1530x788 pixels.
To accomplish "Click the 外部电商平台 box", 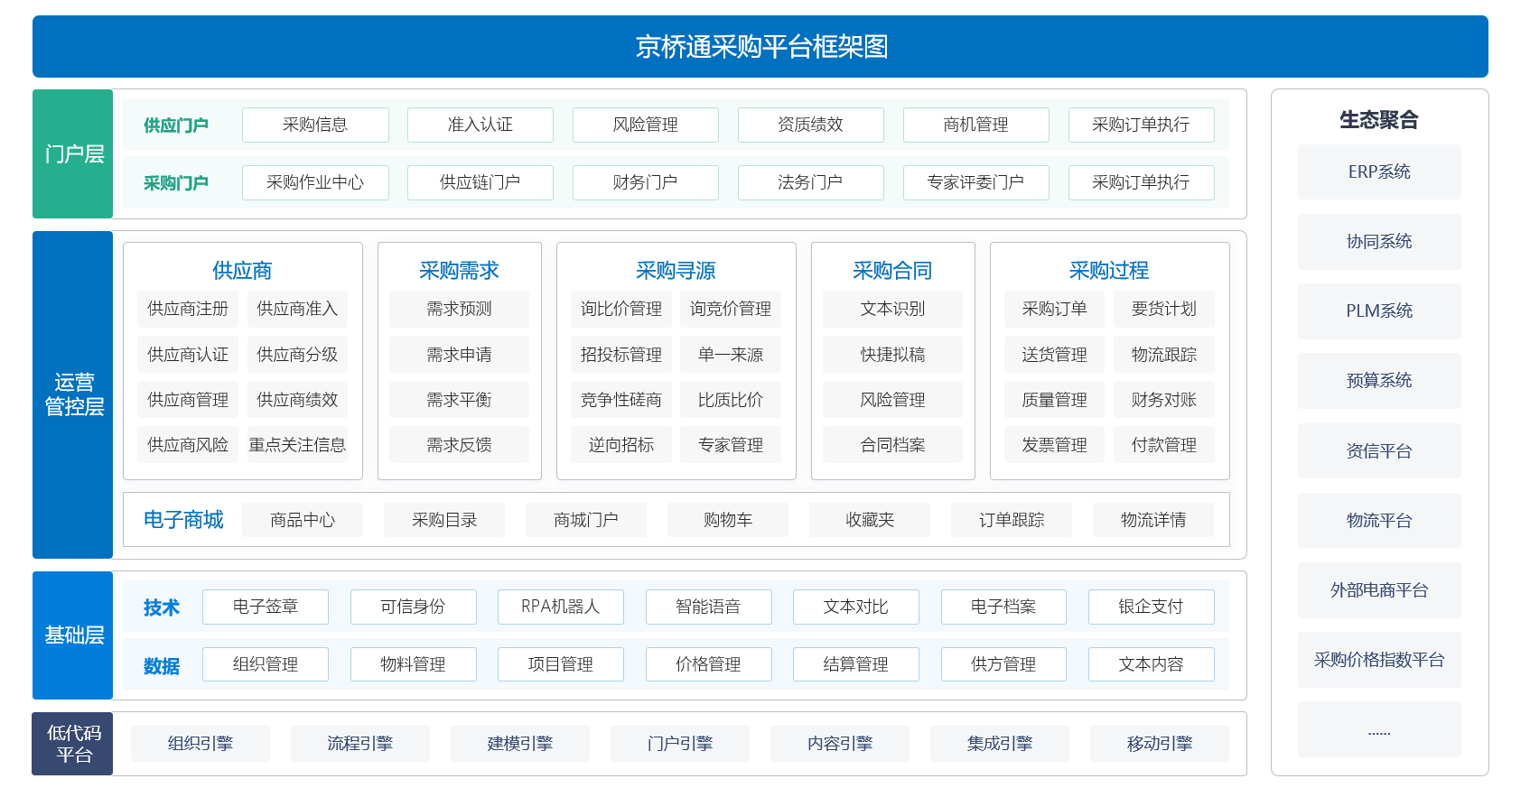I will click(1379, 590).
